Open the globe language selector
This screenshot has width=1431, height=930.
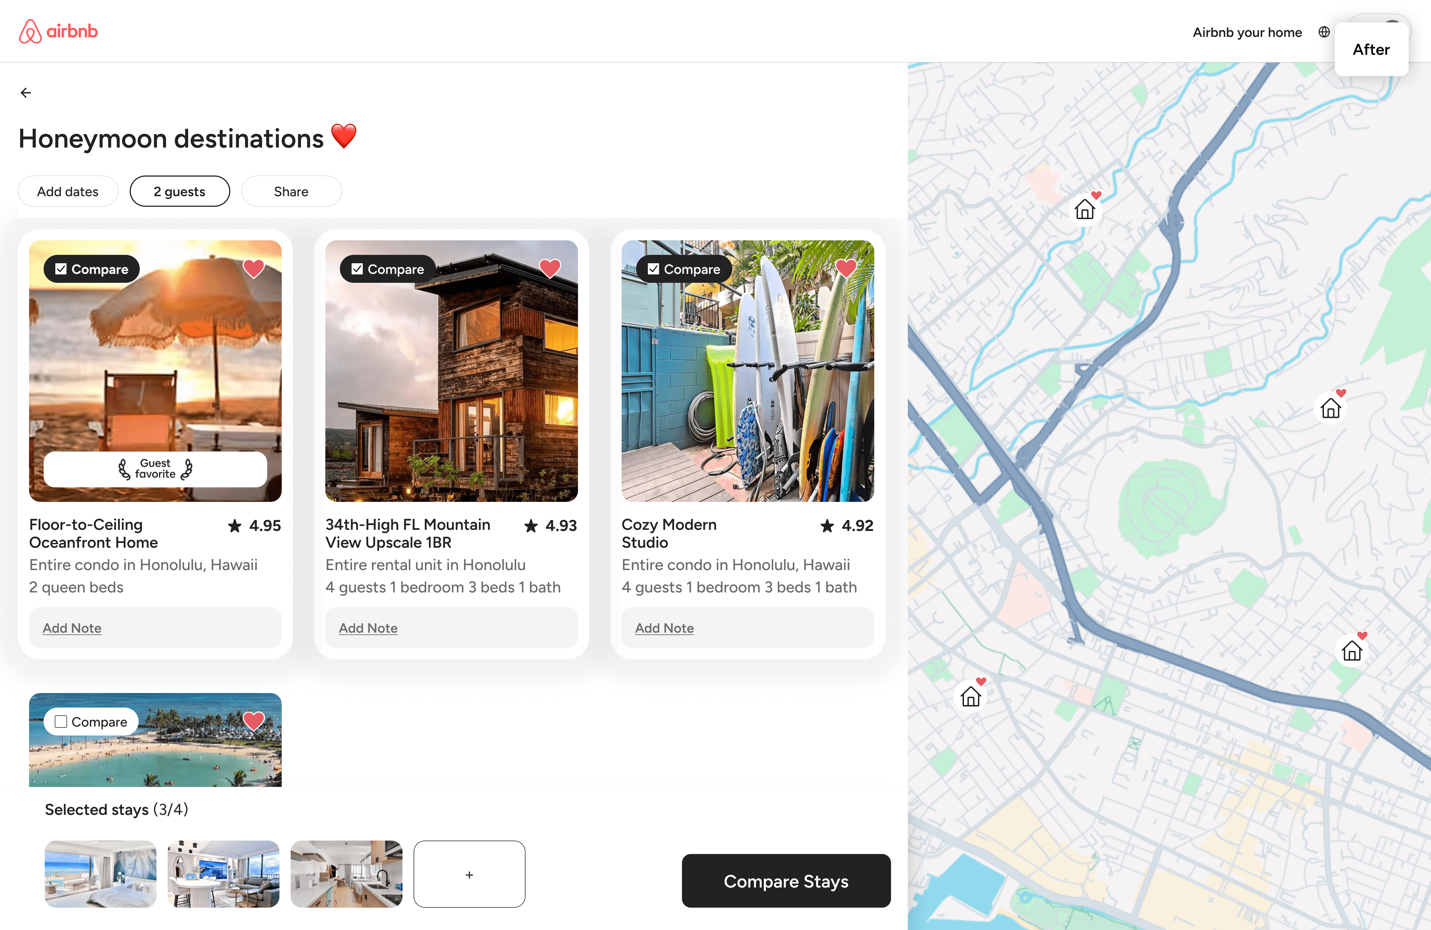[1324, 32]
